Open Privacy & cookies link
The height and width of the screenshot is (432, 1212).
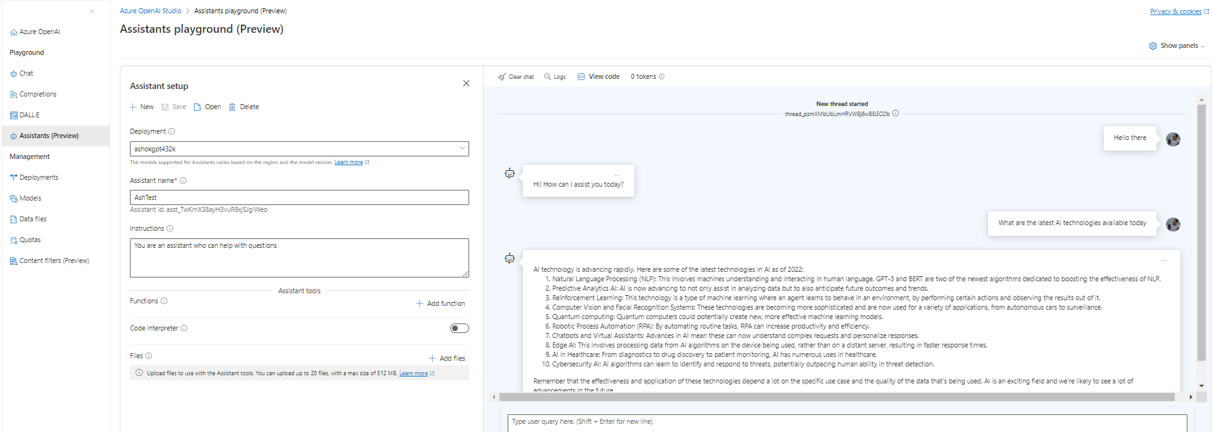point(1179,11)
